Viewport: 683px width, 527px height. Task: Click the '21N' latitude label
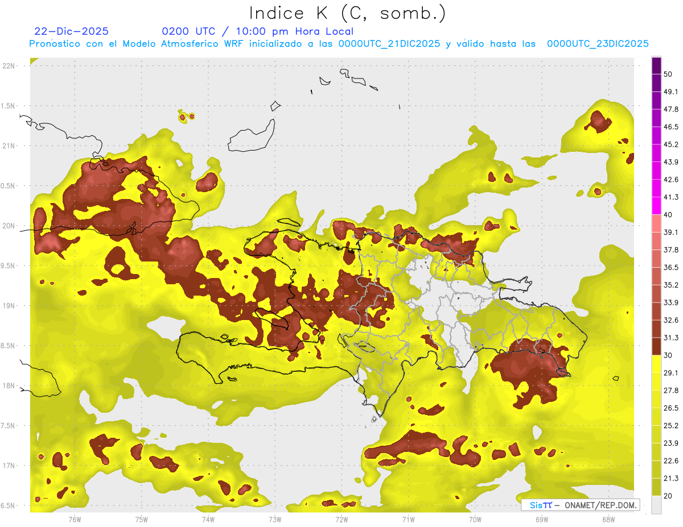[9, 146]
